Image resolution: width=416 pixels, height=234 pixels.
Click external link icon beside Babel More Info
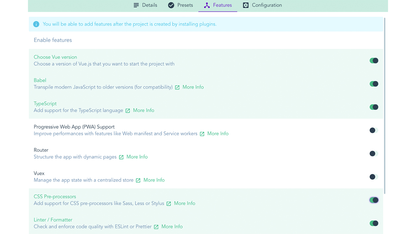pyautogui.click(x=177, y=87)
